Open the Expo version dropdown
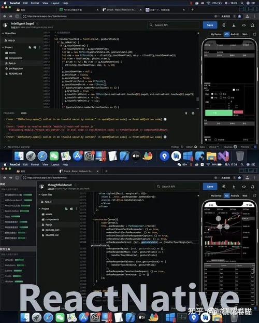The height and width of the screenshot is (323, 259). [214, 147]
